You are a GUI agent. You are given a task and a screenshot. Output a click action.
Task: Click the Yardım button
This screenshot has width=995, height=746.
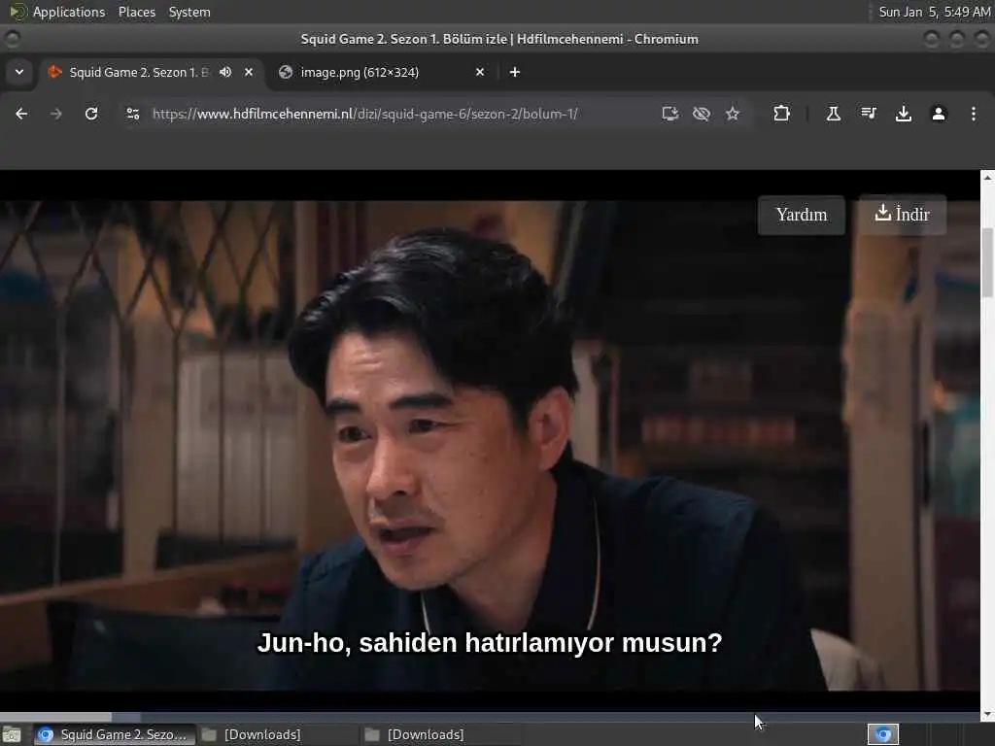(802, 215)
